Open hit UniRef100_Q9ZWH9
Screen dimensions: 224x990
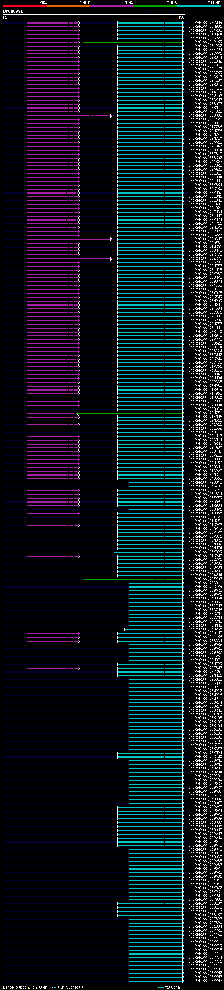[x=205, y=23]
